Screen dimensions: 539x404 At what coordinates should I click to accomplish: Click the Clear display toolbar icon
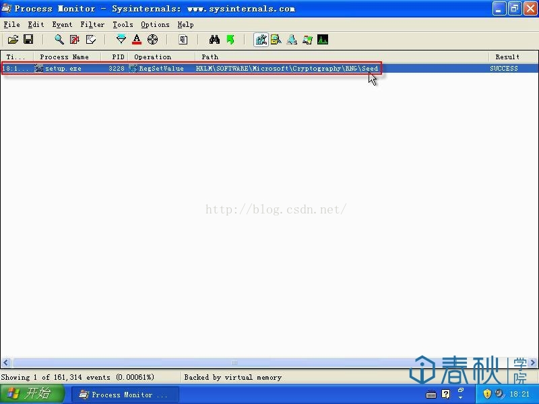click(x=91, y=40)
